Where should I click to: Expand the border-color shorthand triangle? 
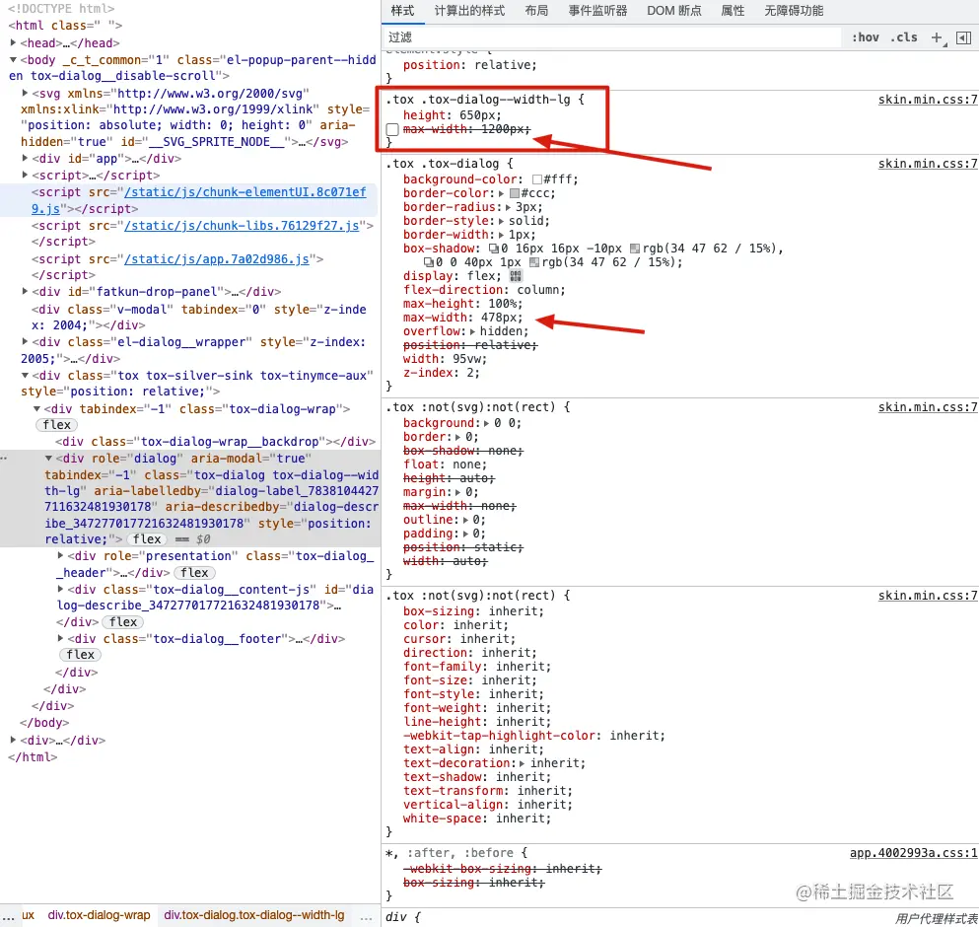pyautogui.click(x=501, y=193)
